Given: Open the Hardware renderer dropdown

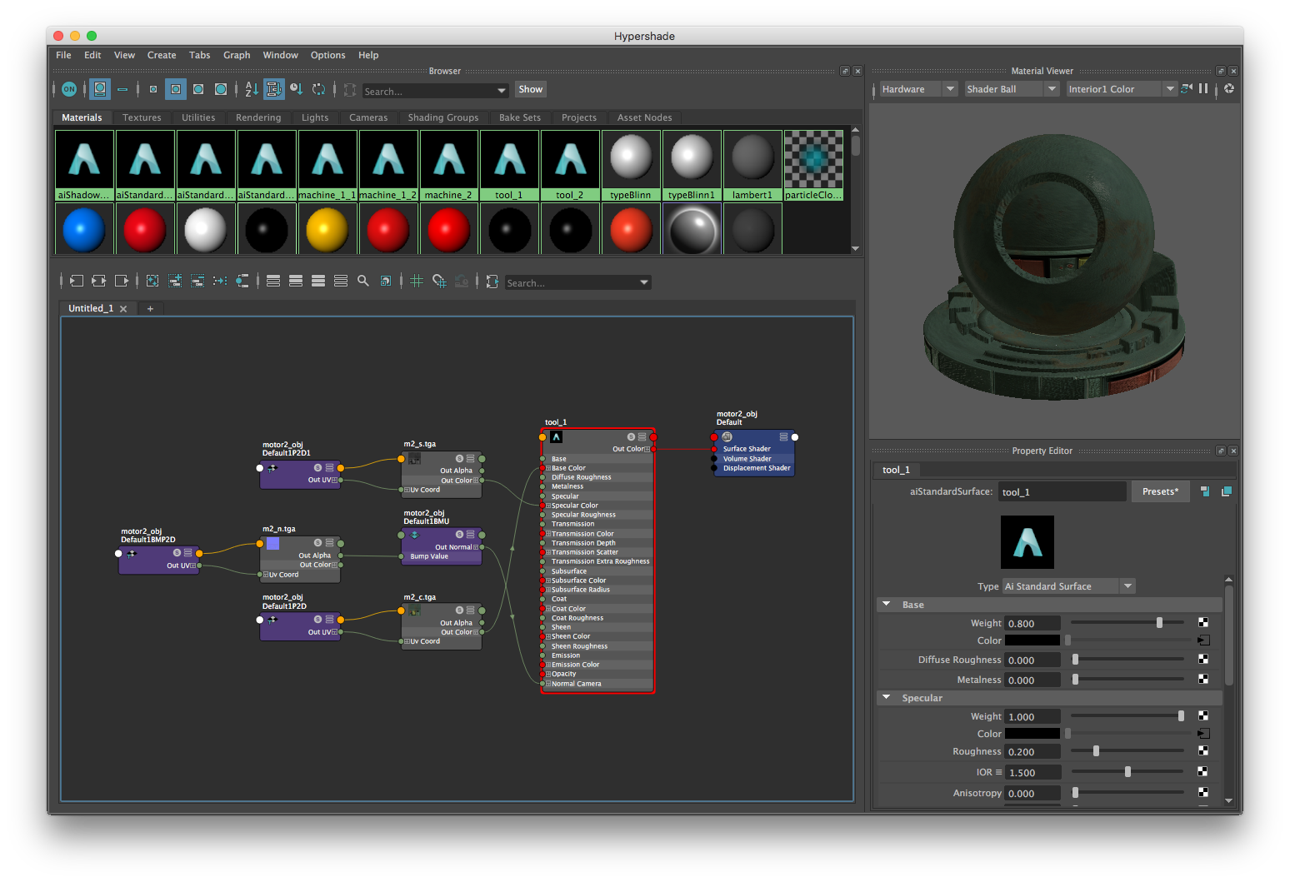Looking at the screenshot, I should click(x=918, y=89).
